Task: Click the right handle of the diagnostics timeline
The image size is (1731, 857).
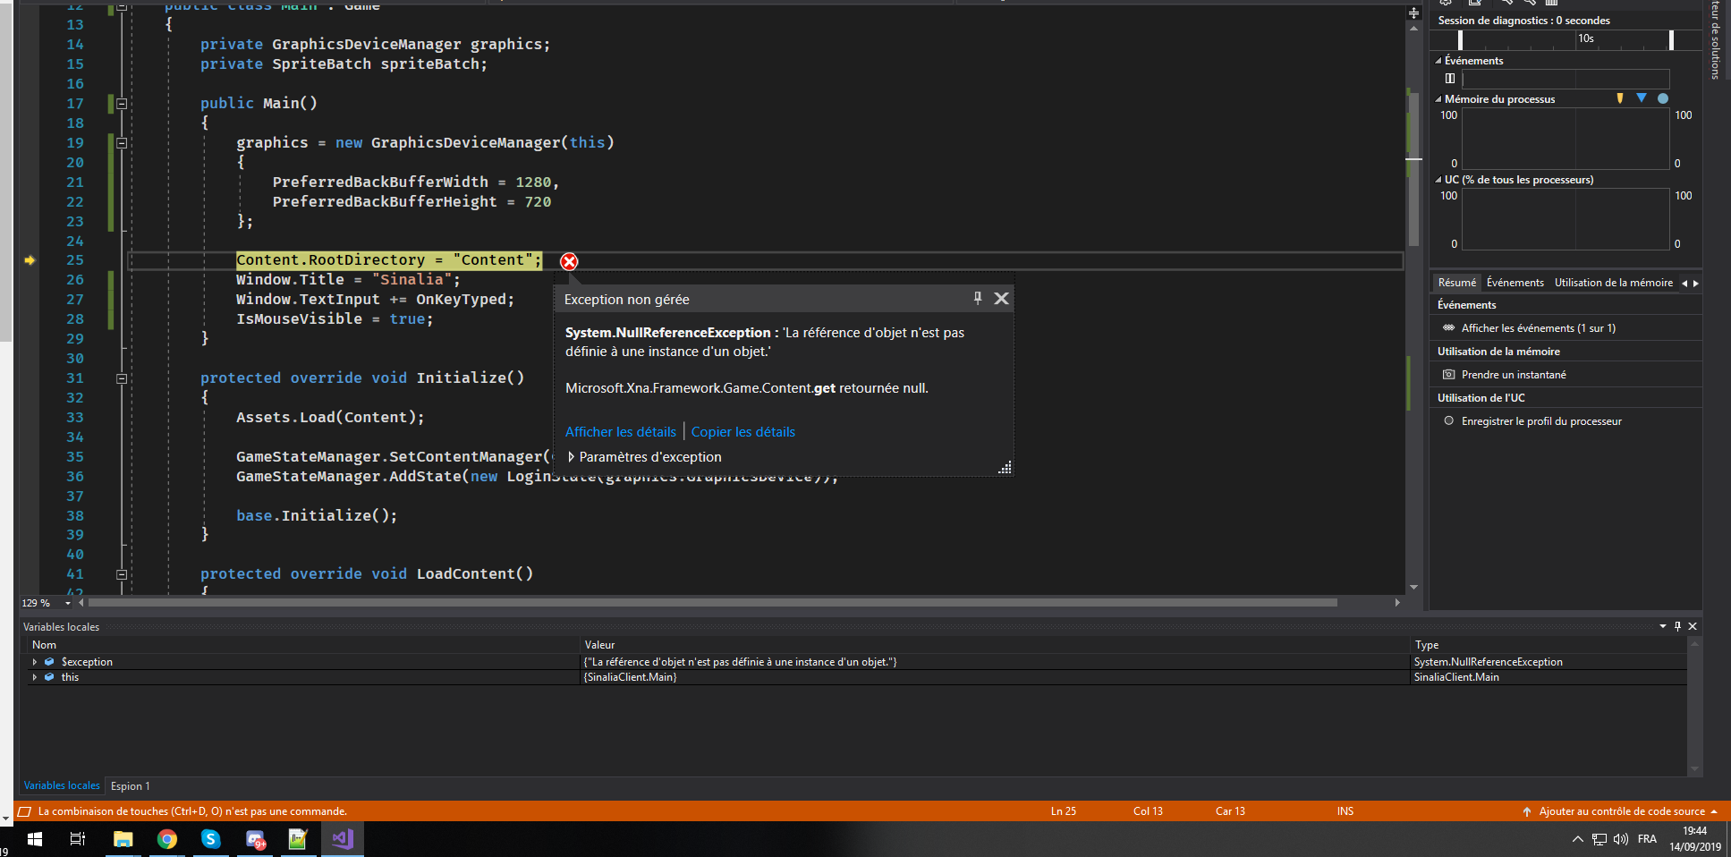Action: click(1671, 39)
